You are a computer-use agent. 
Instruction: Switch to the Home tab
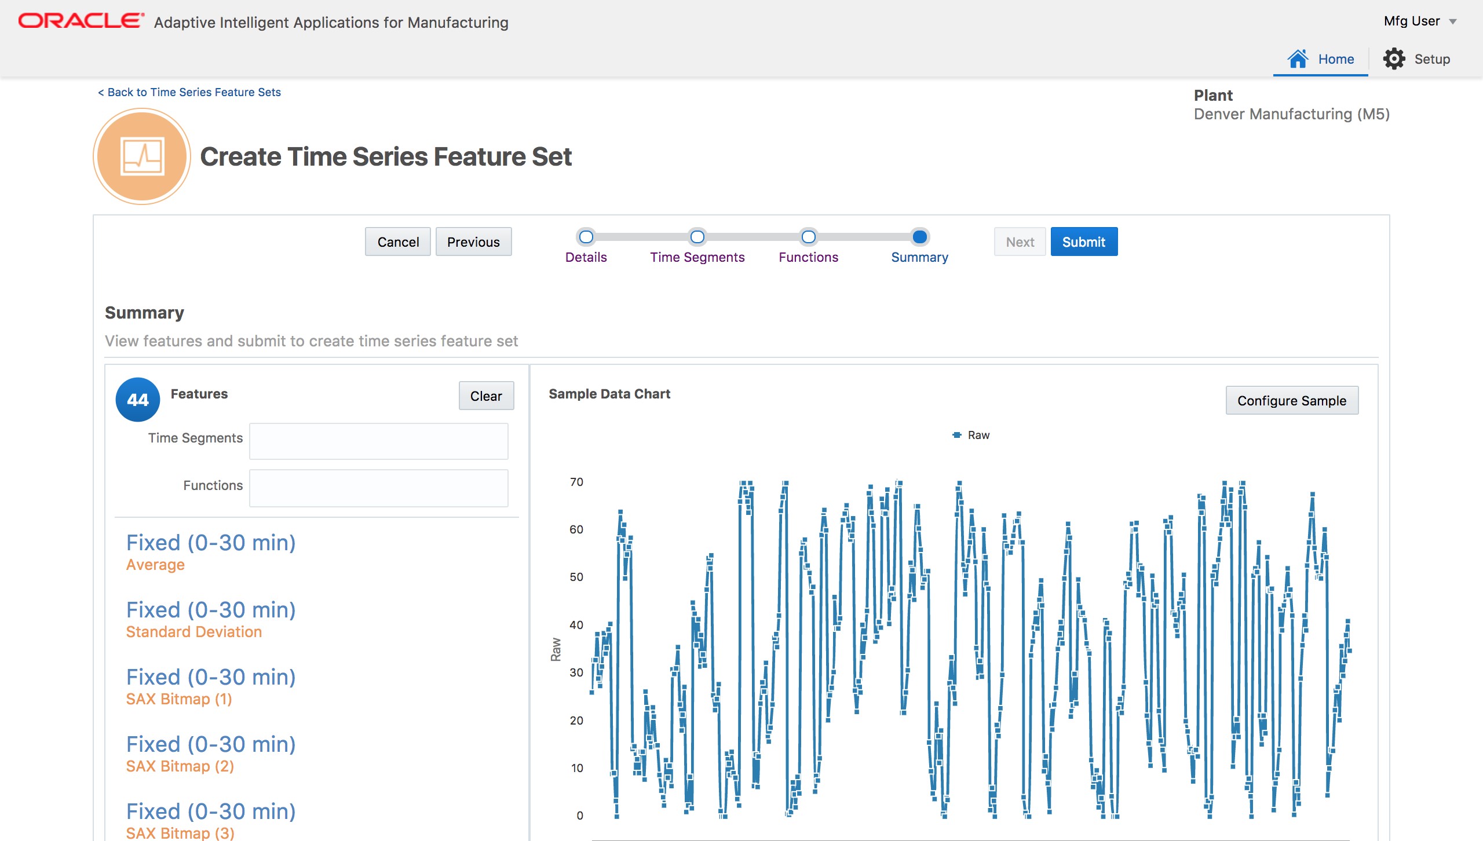[x=1320, y=58]
